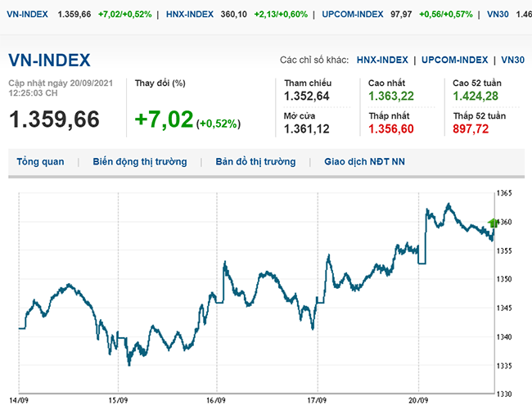Click the +7,02 change value
The image size is (532, 410).
[x=164, y=119]
